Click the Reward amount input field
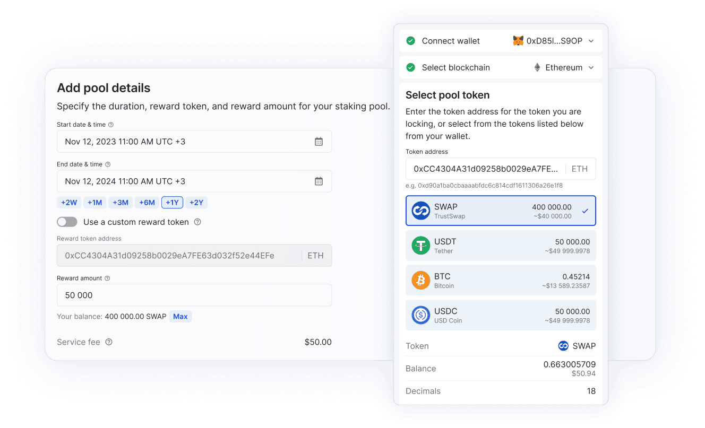The image size is (705, 428). pos(194,295)
